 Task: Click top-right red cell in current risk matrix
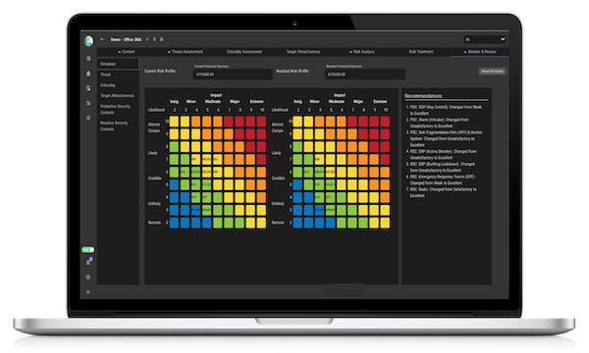pyautogui.click(x=261, y=122)
